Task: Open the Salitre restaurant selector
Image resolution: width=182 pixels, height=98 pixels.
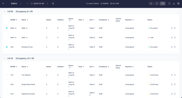Action: tap(16, 4)
